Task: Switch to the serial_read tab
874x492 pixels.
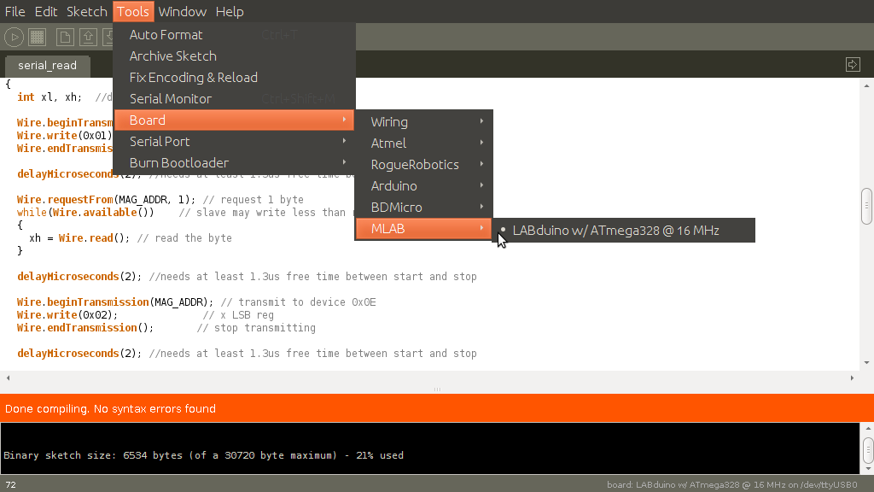Action: click(x=47, y=65)
